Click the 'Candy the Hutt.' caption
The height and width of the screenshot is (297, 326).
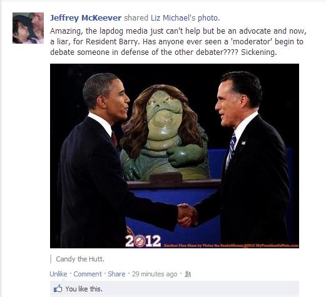pos(80,259)
